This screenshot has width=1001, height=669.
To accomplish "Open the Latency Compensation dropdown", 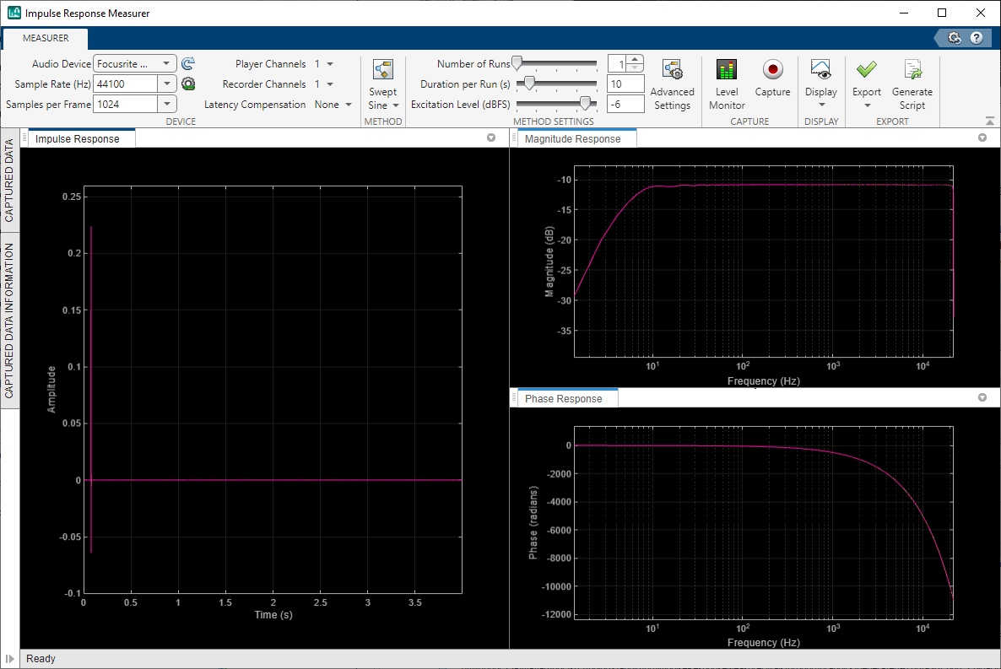I will pos(347,104).
